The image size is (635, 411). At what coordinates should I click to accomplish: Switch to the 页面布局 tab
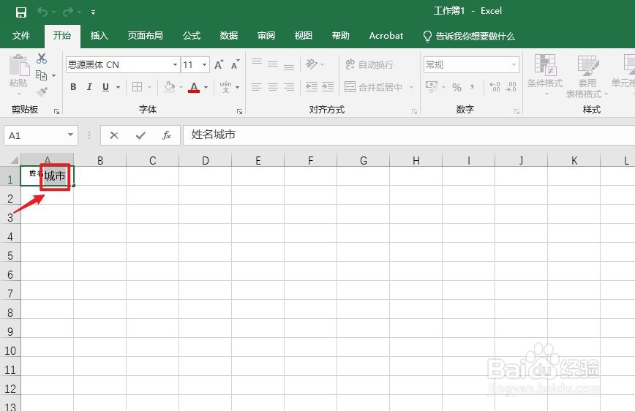pos(146,36)
